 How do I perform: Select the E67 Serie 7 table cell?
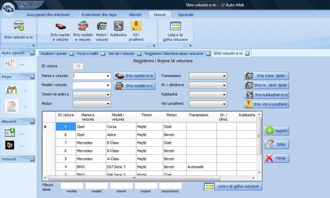click(x=121, y=167)
